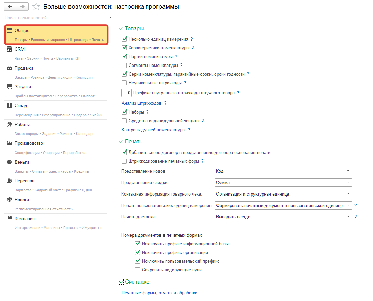Viewport: 373px width, 301px height.
Task: Switch to the Склад section
Action: [21, 105]
